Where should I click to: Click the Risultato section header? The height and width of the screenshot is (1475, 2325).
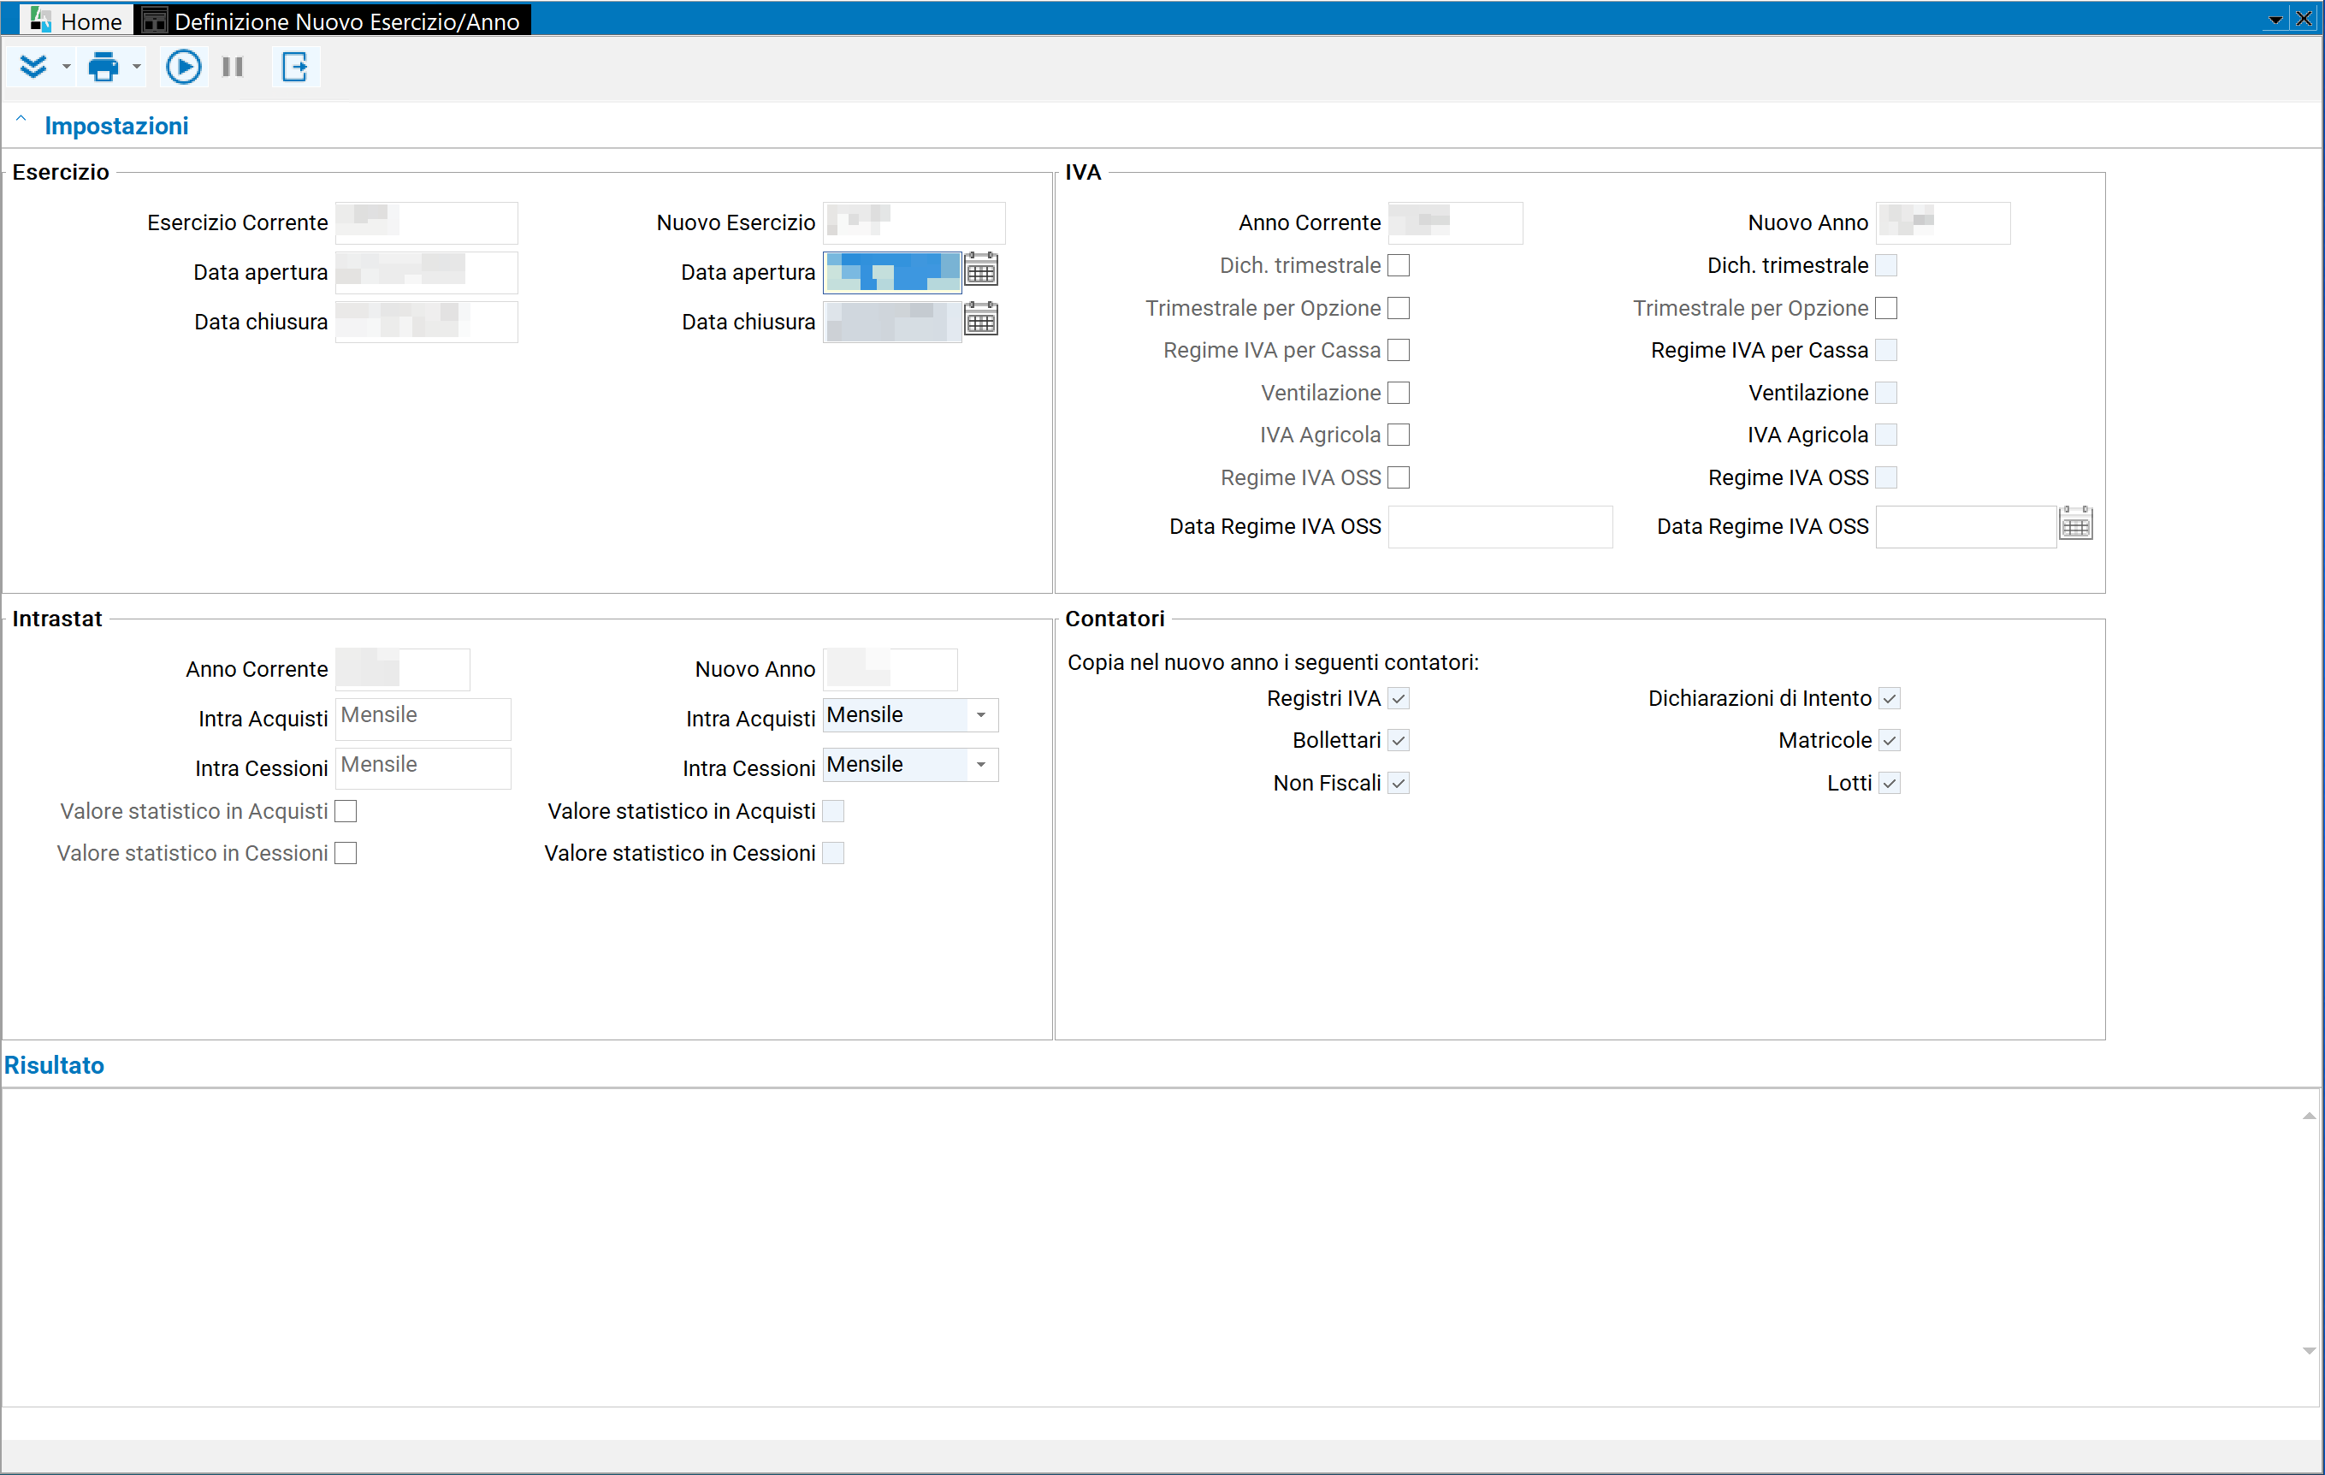pyautogui.click(x=54, y=1064)
